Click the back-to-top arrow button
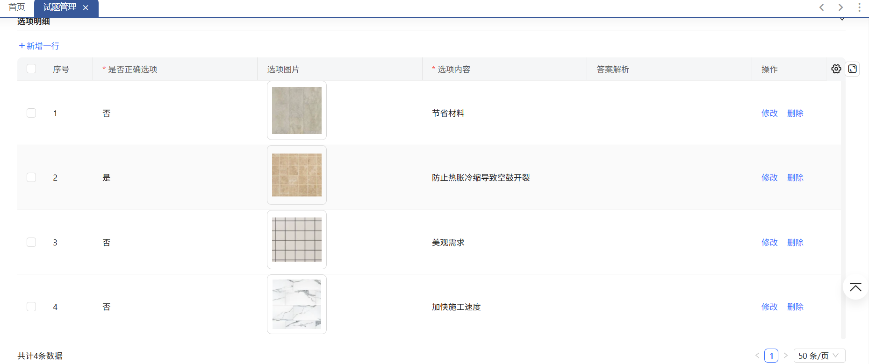869x364 pixels. point(855,287)
